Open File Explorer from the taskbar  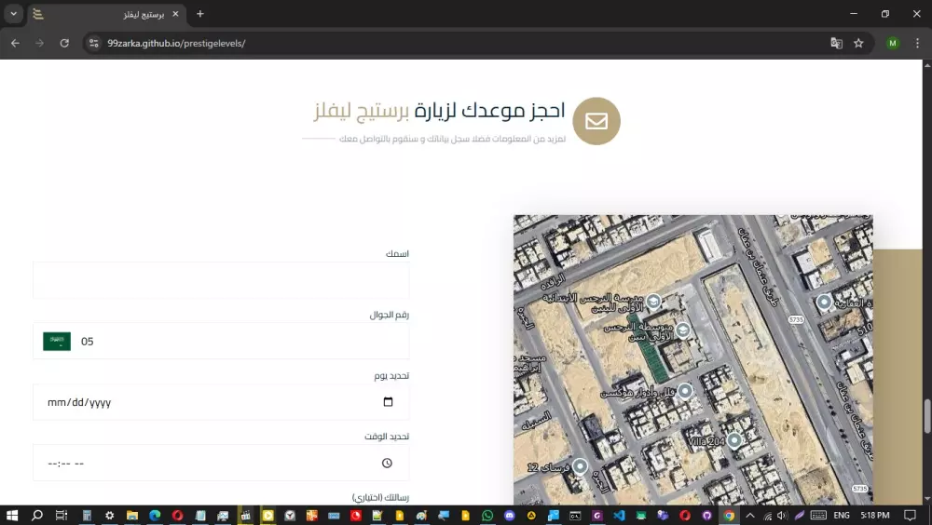[x=132, y=516]
